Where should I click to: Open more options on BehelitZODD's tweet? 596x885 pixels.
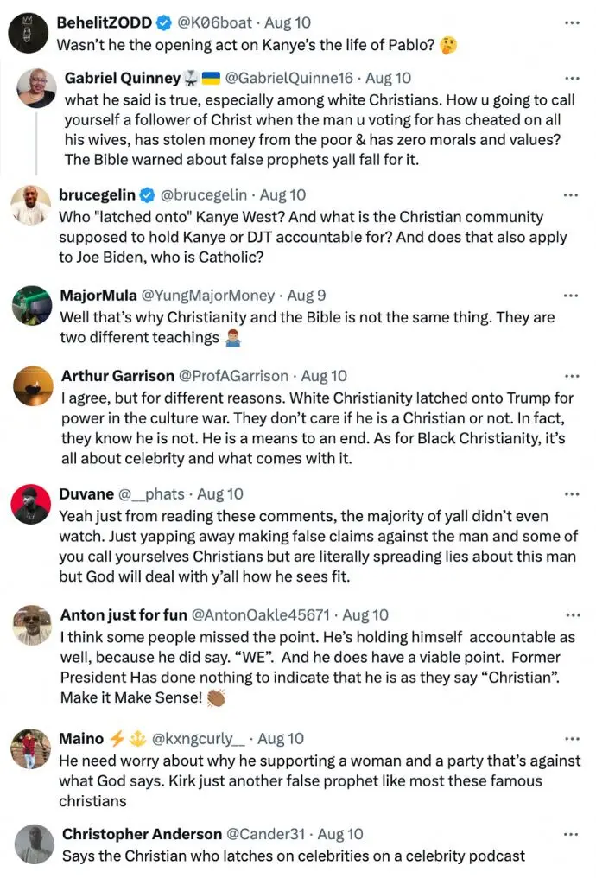pyautogui.click(x=572, y=23)
